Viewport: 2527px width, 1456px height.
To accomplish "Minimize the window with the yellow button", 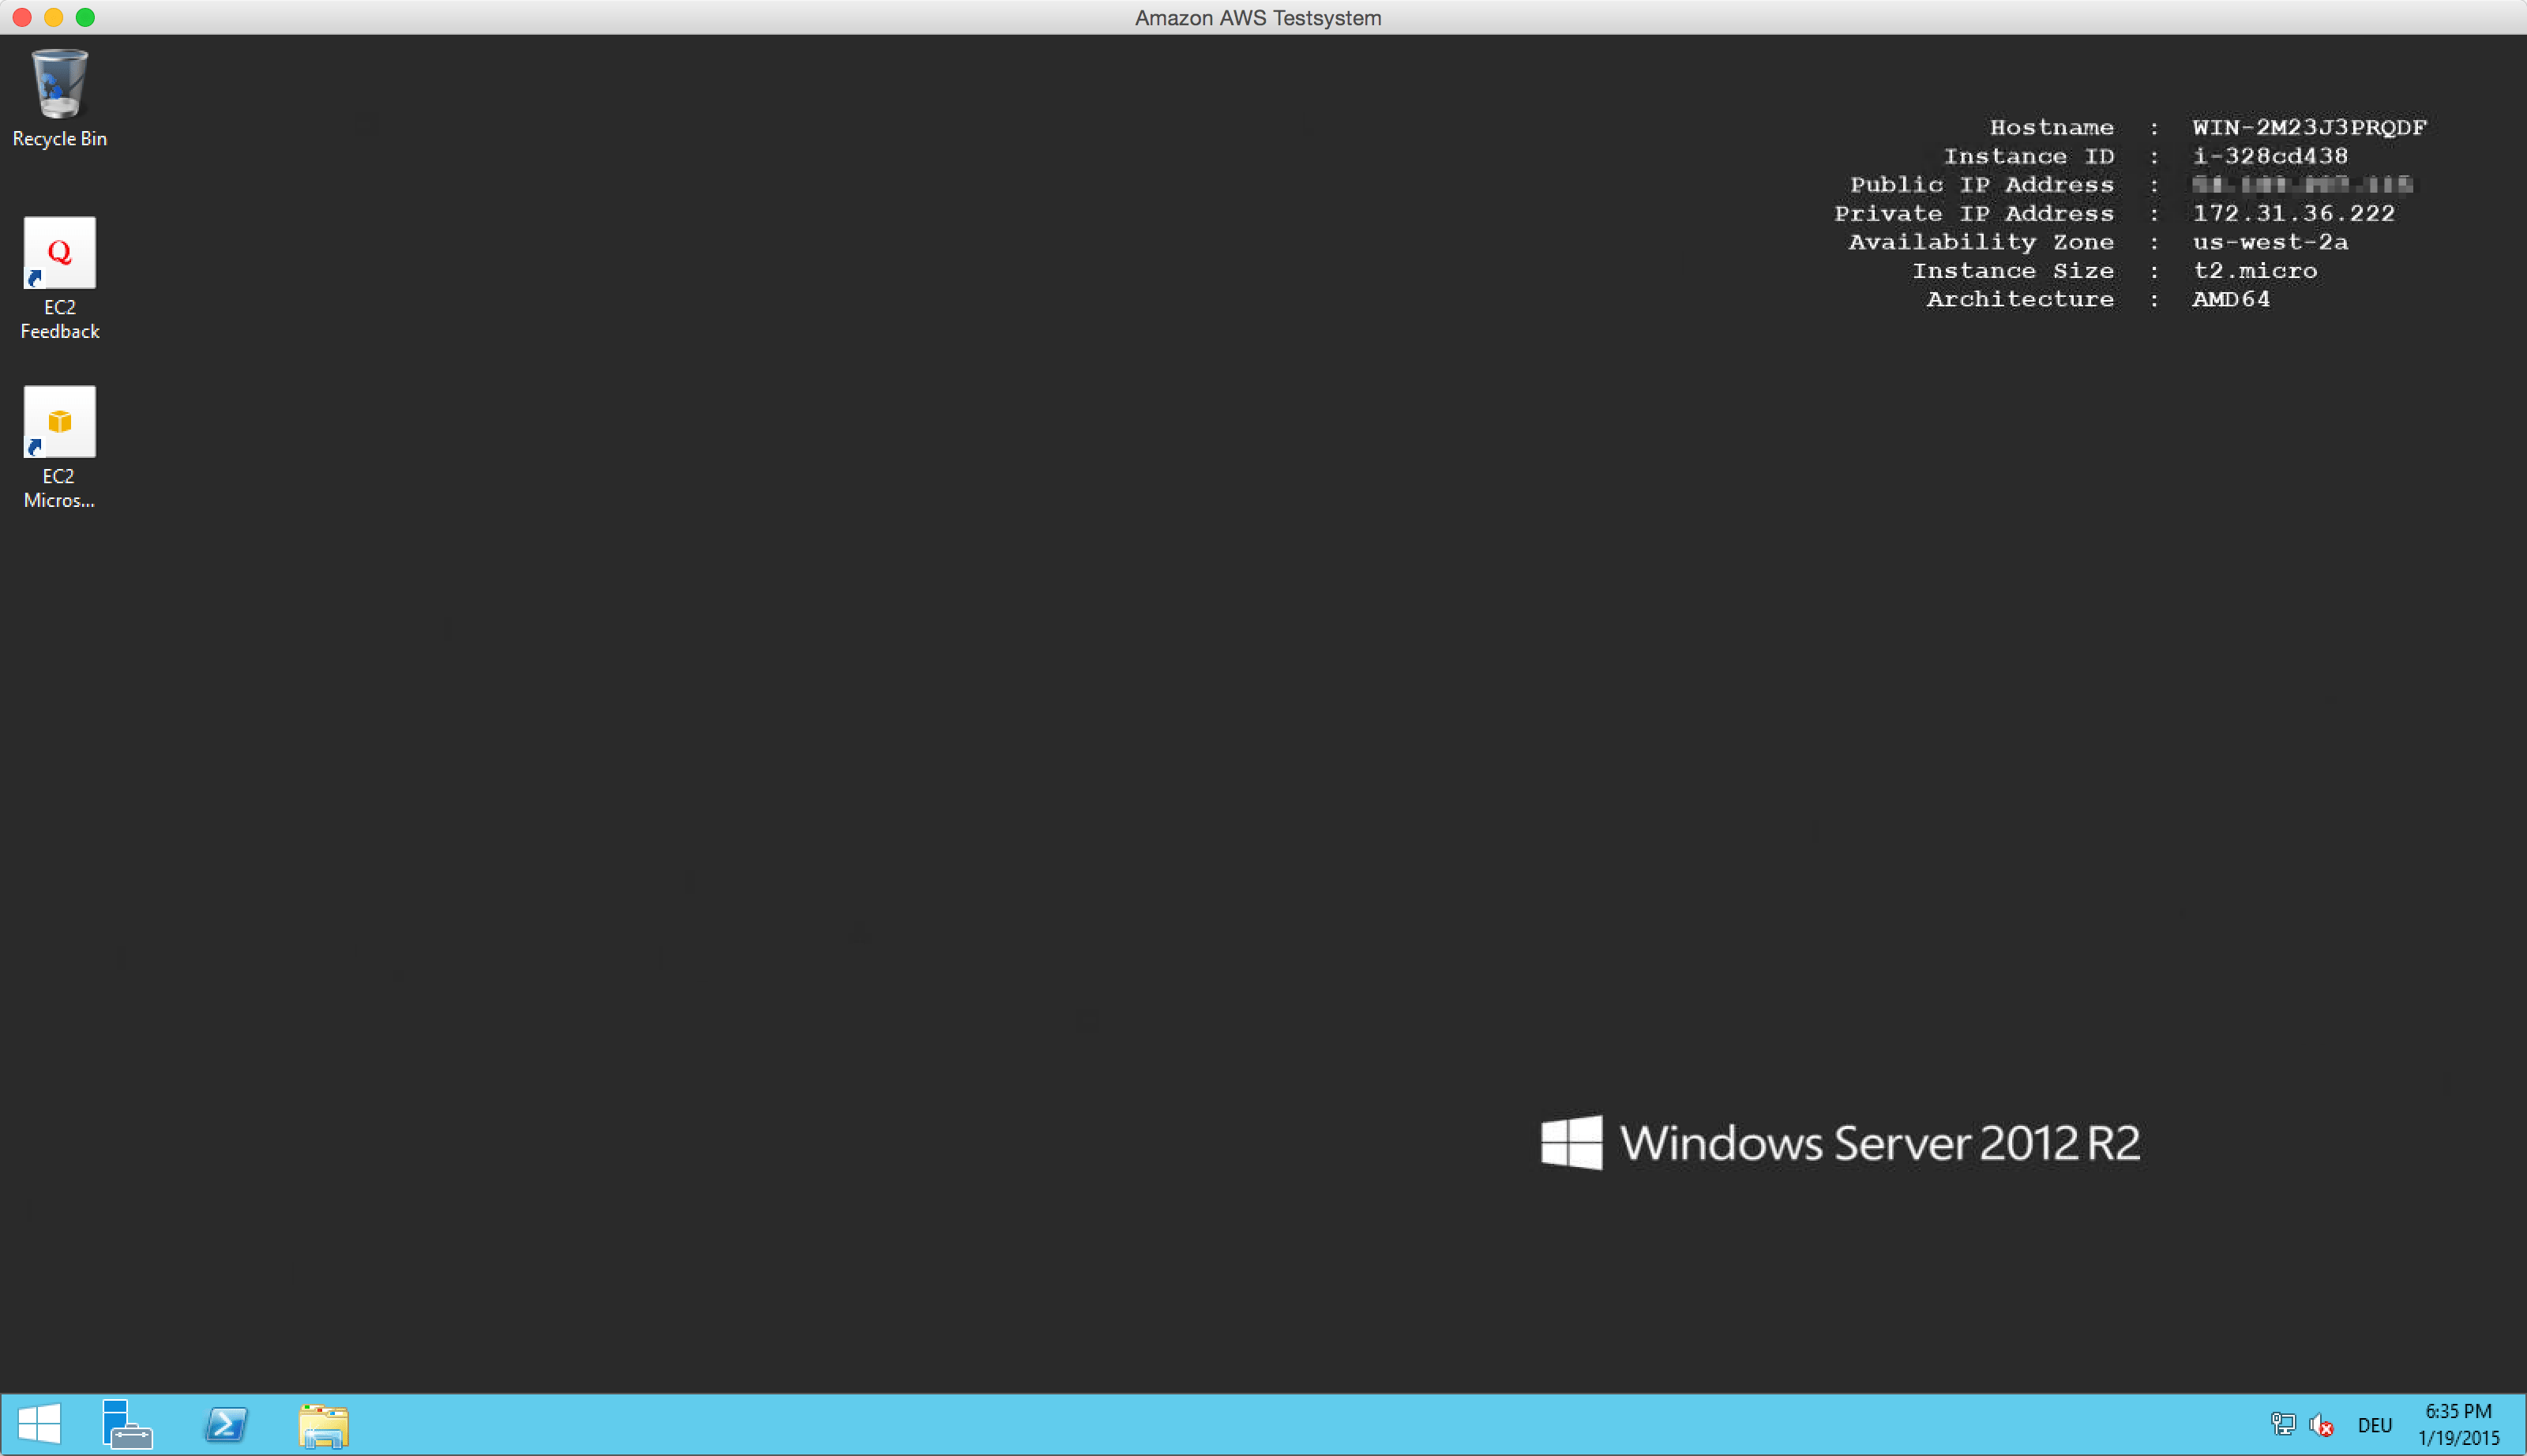I will point(54,17).
